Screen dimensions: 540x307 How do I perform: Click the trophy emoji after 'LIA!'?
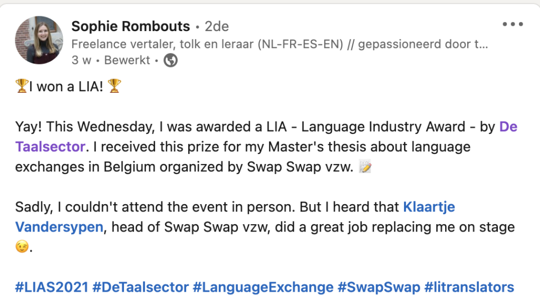pos(114,86)
